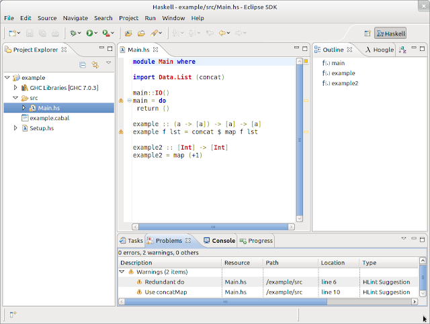Collapse all in Project Explorer

tap(83, 65)
